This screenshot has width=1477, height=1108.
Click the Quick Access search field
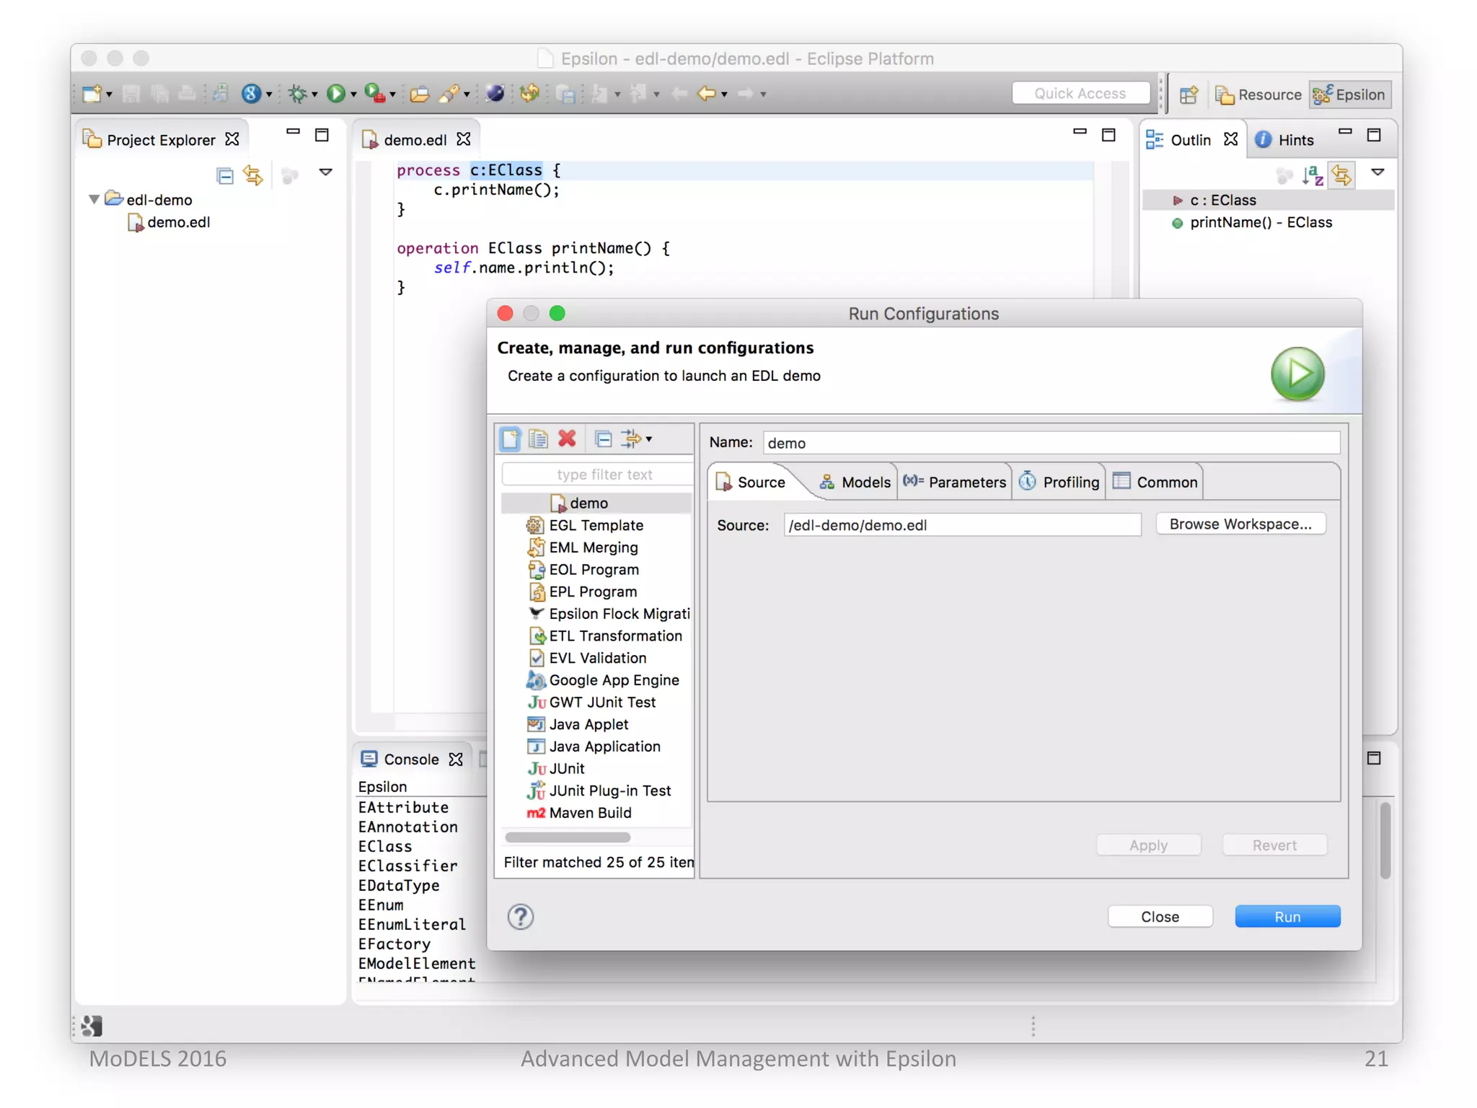[x=1080, y=93]
